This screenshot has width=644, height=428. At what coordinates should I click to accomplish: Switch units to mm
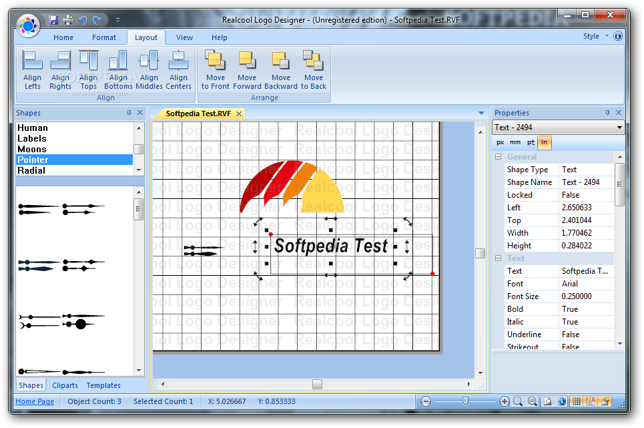point(515,142)
